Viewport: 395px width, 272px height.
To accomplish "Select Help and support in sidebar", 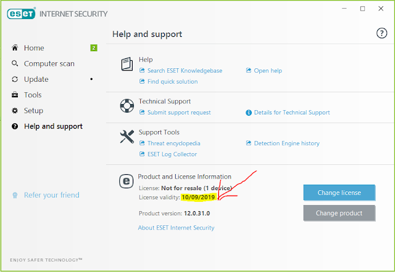I will (53, 126).
